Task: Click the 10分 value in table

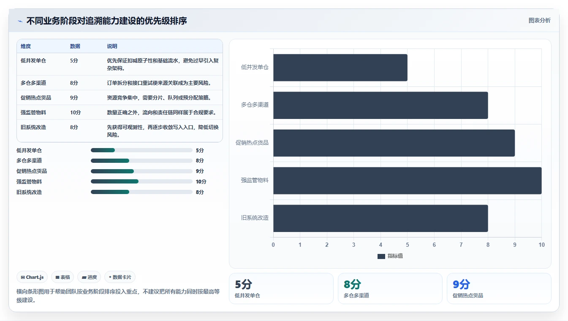Action: [75, 112]
